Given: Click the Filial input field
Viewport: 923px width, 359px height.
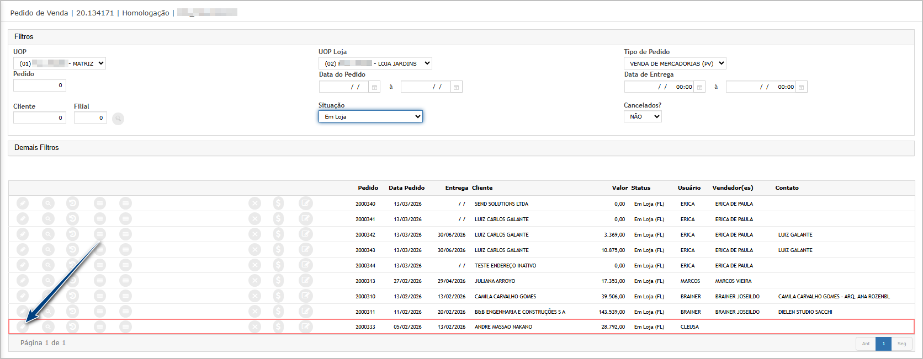Looking at the screenshot, I should [x=91, y=117].
